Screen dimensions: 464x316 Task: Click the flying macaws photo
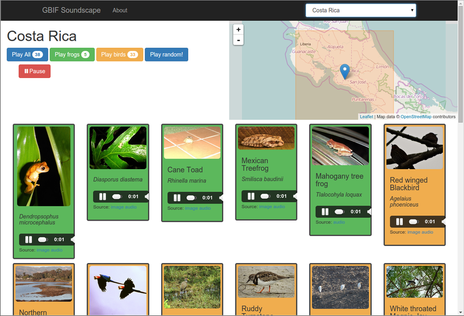coord(118,290)
